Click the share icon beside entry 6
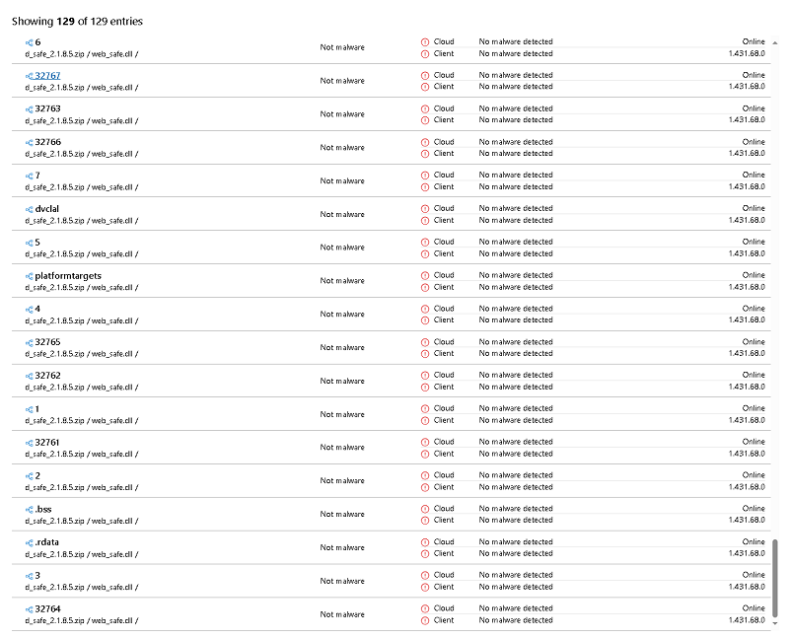Image resolution: width=789 pixels, height=638 pixels. [x=30, y=42]
